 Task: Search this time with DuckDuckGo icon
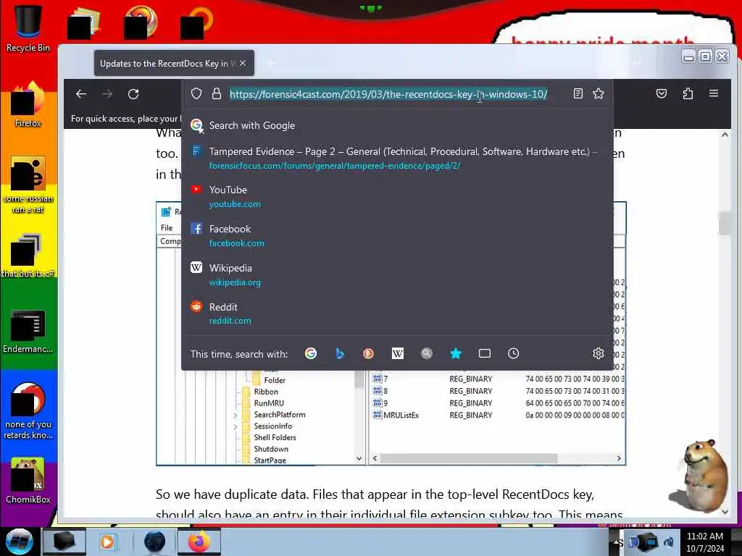click(x=369, y=353)
